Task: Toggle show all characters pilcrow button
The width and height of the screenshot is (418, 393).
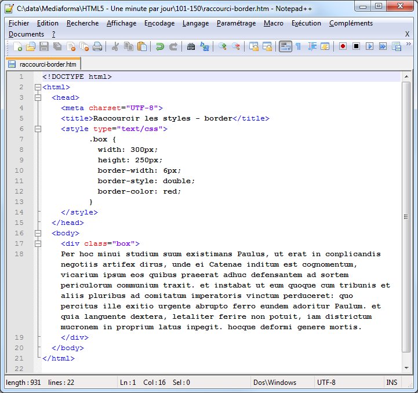Action: 298,47
